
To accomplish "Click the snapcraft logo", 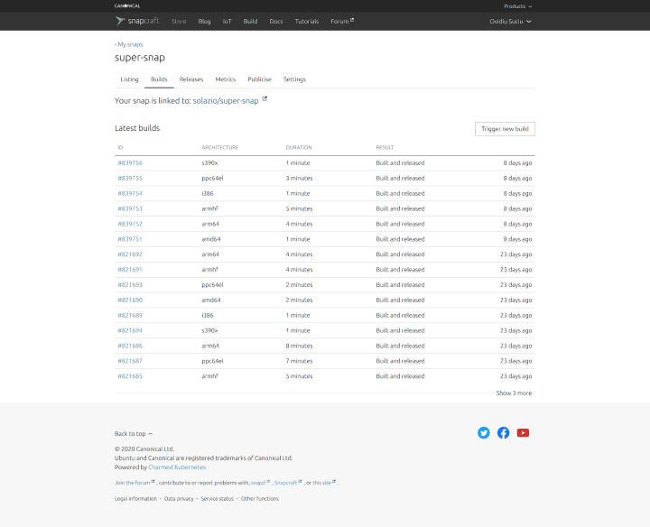I will coord(137,21).
